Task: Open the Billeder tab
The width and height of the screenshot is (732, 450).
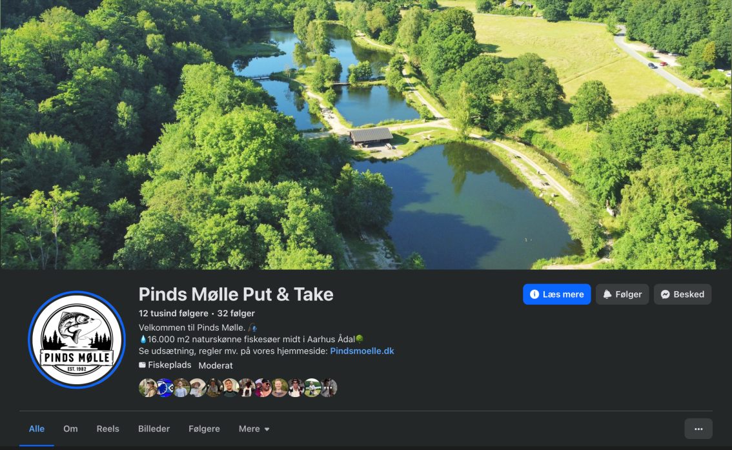Action: tap(153, 428)
